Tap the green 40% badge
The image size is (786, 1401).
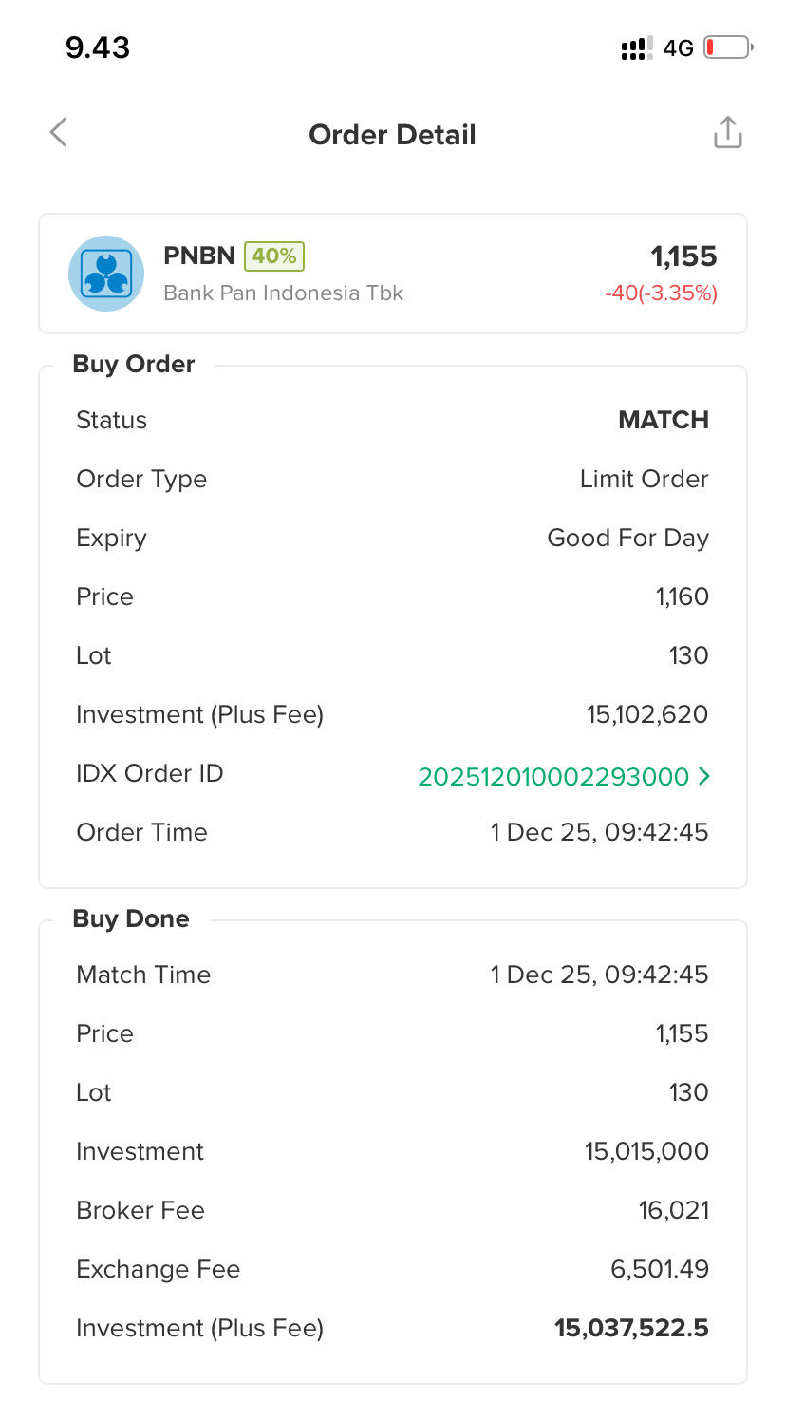[274, 256]
